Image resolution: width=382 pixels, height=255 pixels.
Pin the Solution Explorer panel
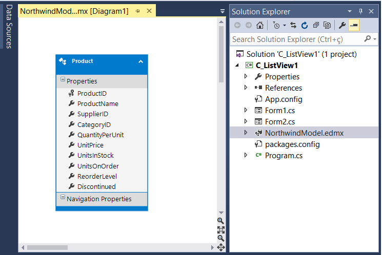361,11
